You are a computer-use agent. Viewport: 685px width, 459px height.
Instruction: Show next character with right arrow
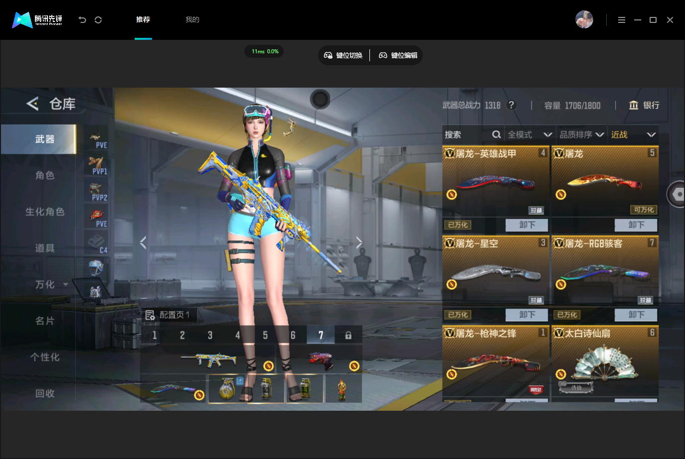pyautogui.click(x=359, y=242)
